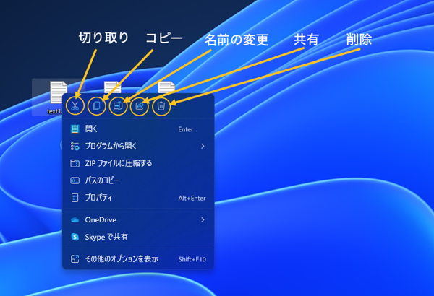
Task: Click the Rename icon in context menu
Action: (x=118, y=106)
